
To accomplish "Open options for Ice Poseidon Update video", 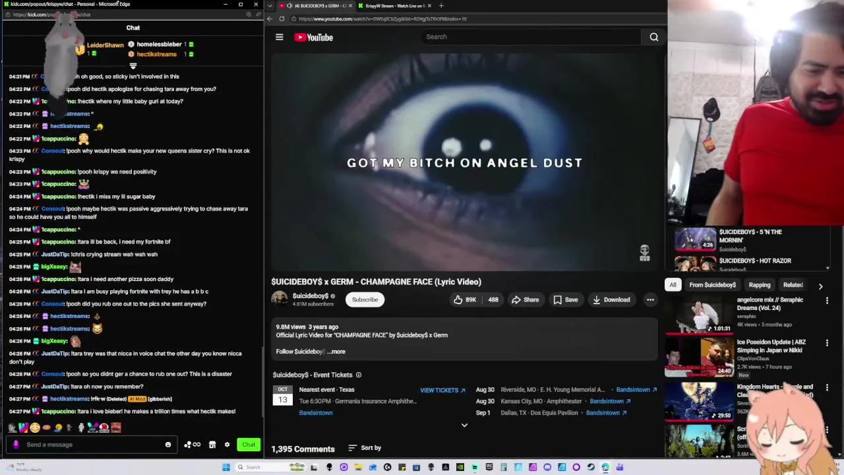I will pyautogui.click(x=827, y=343).
